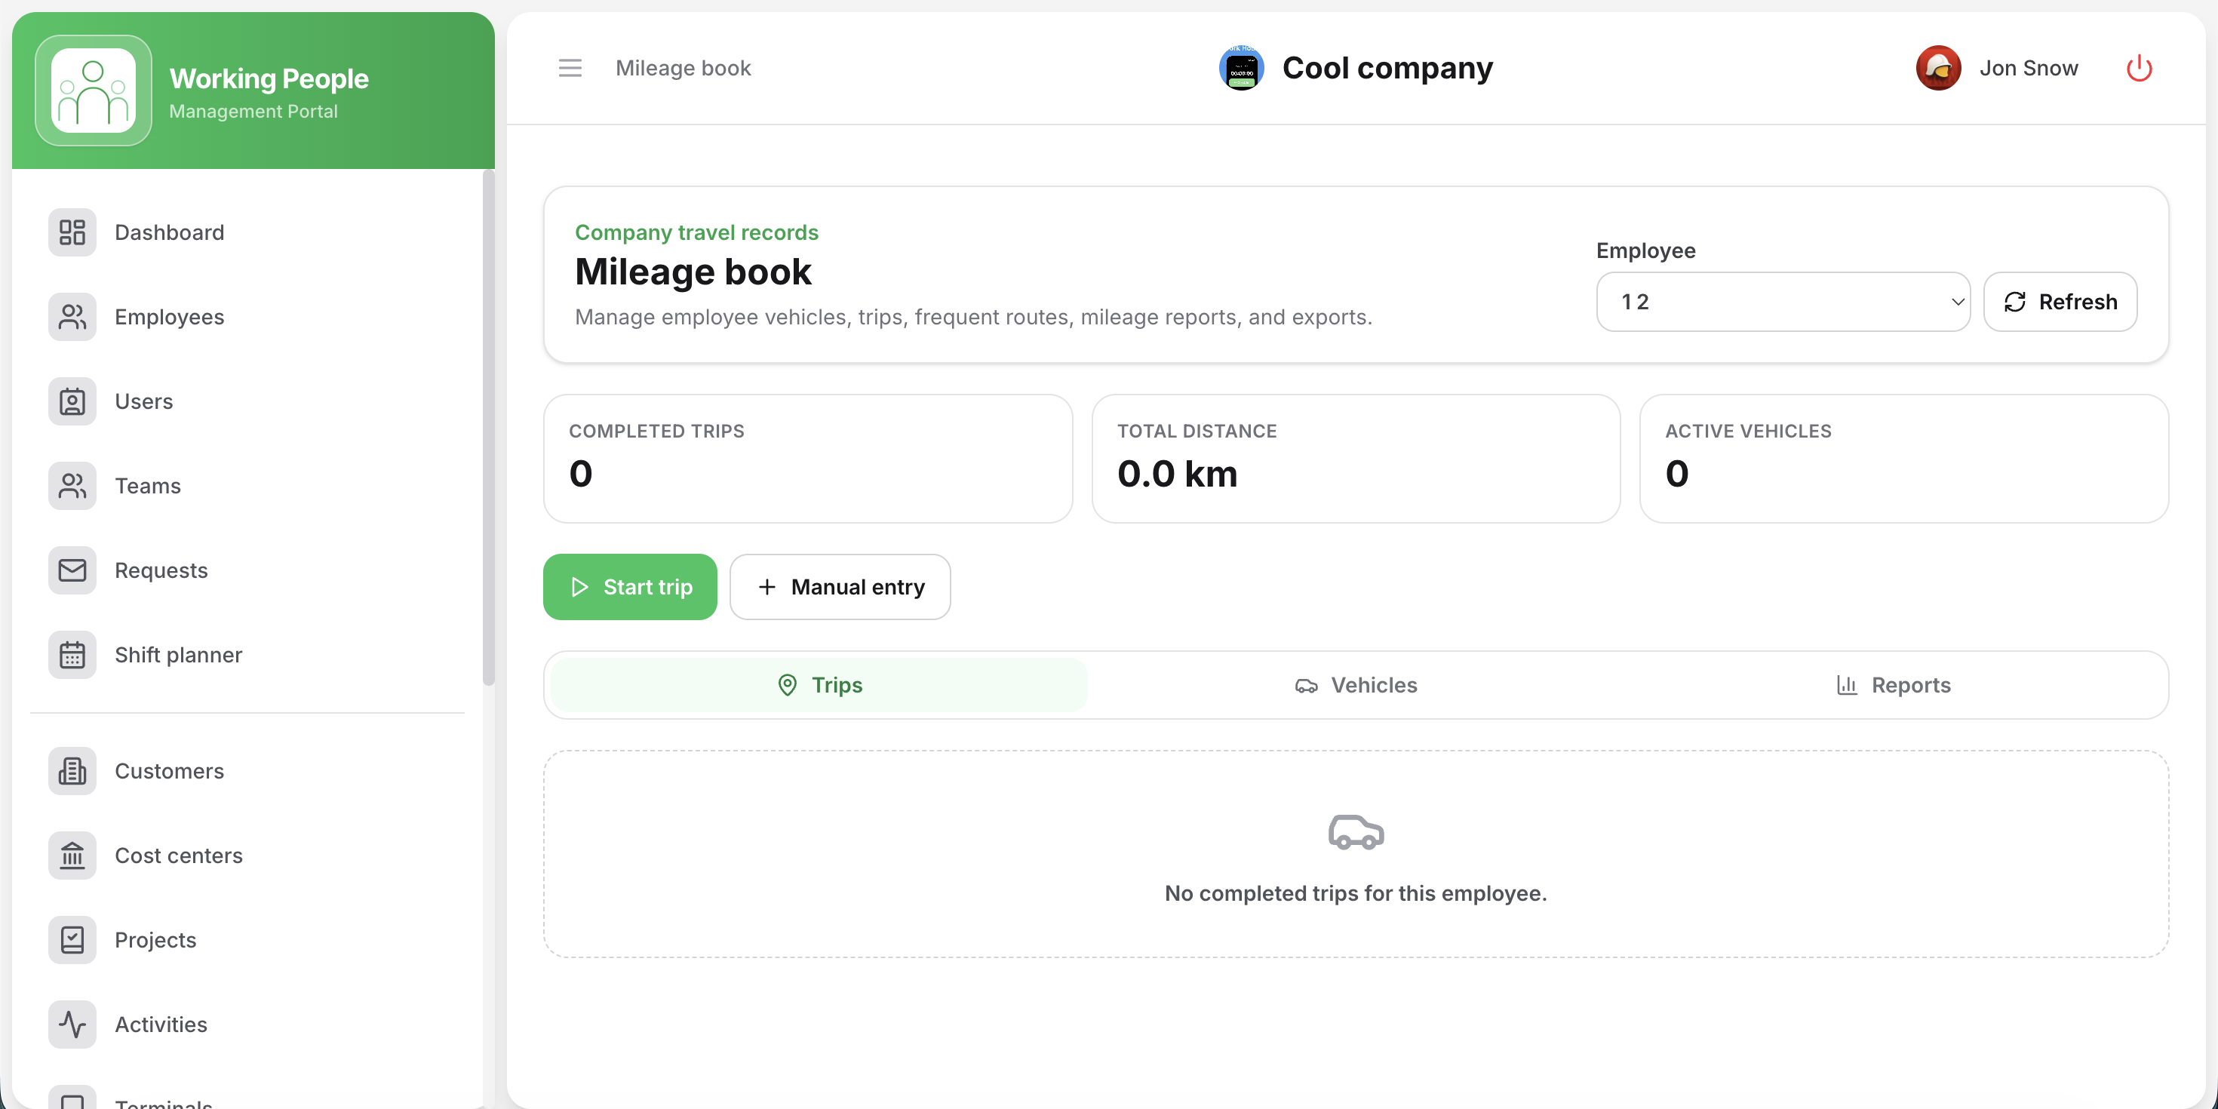
Task: Click the Activities pulse icon
Action: coord(72,1024)
